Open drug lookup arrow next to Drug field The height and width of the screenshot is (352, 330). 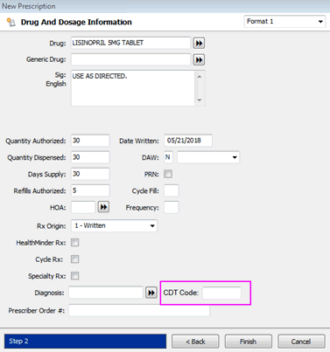(x=199, y=43)
